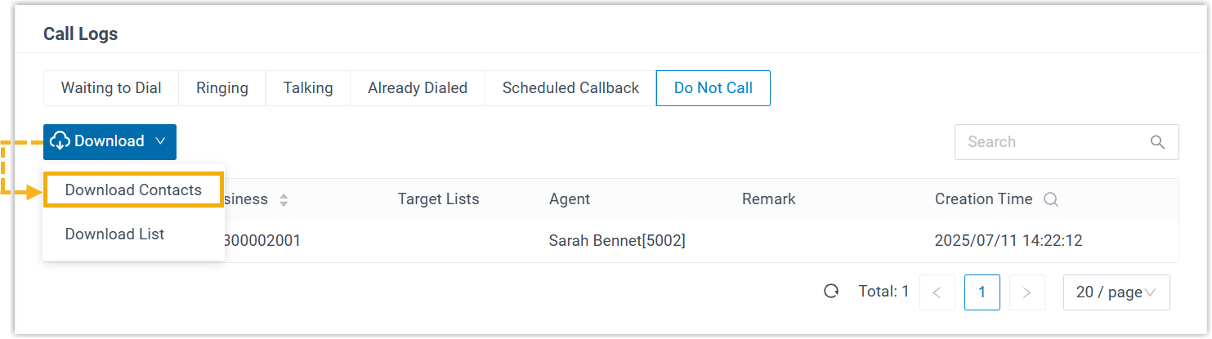The image size is (1212, 339).
Task: Click the Sarah Bennet[5002] agent cell
Action: [x=617, y=241]
